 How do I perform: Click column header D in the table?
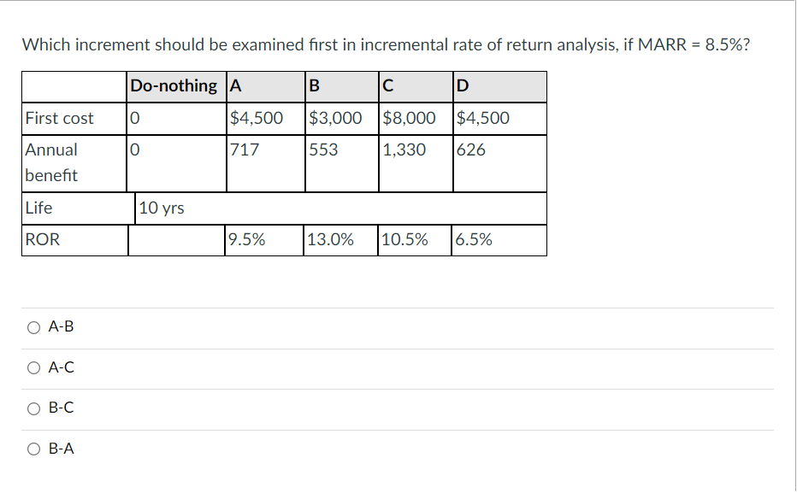pyautogui.click(x=462, y=85)
